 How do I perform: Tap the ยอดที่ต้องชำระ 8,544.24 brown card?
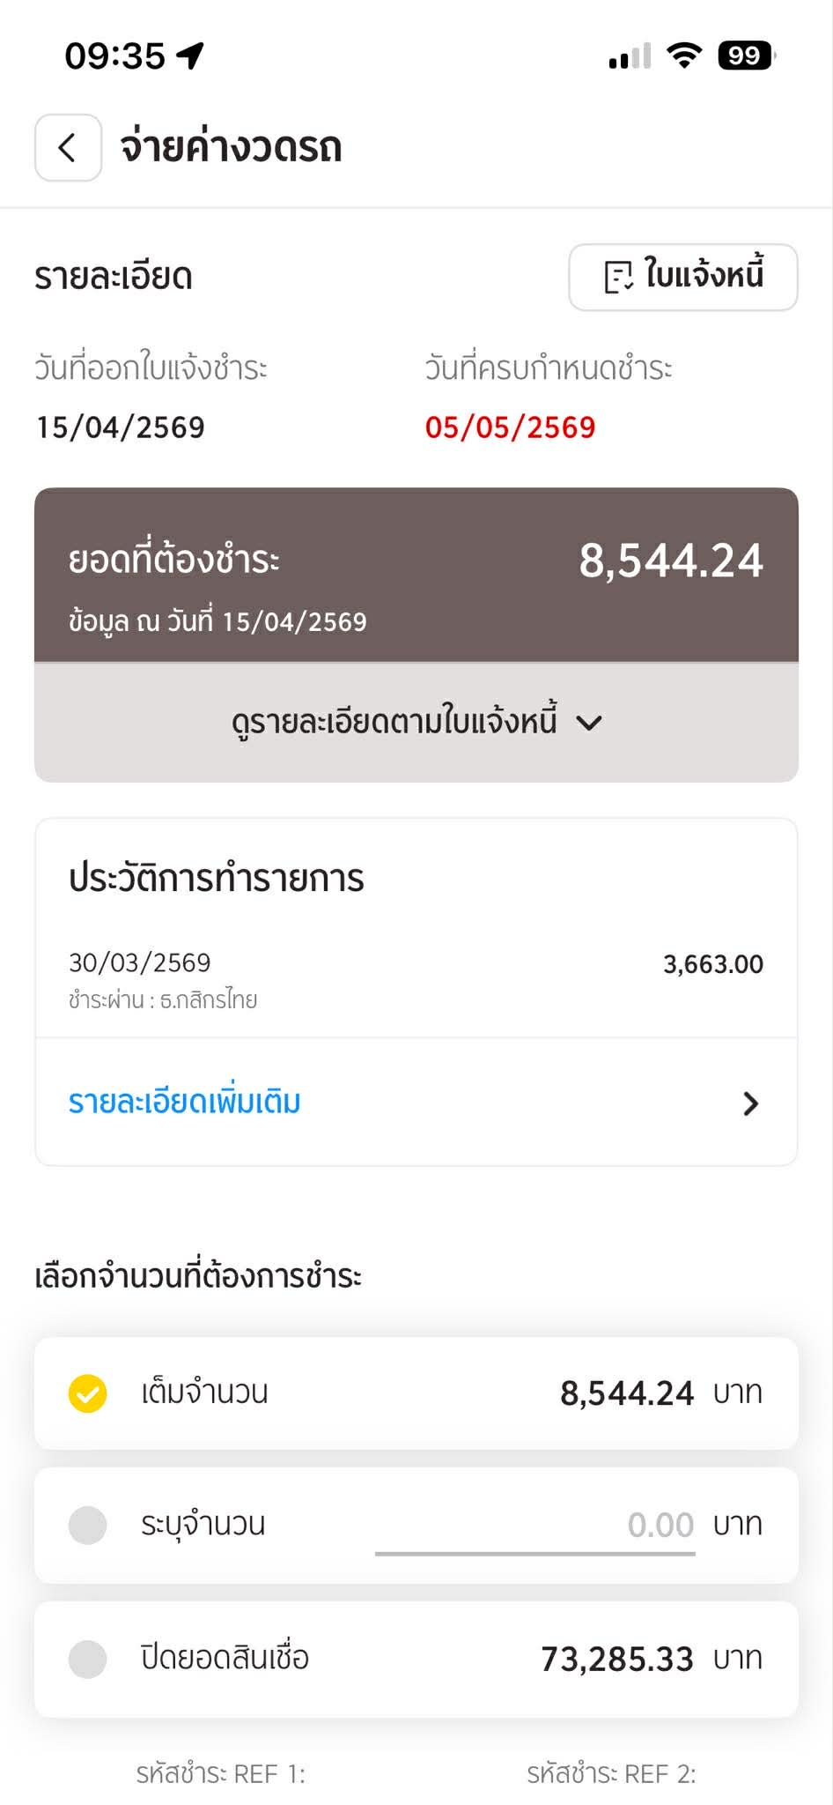416,575
